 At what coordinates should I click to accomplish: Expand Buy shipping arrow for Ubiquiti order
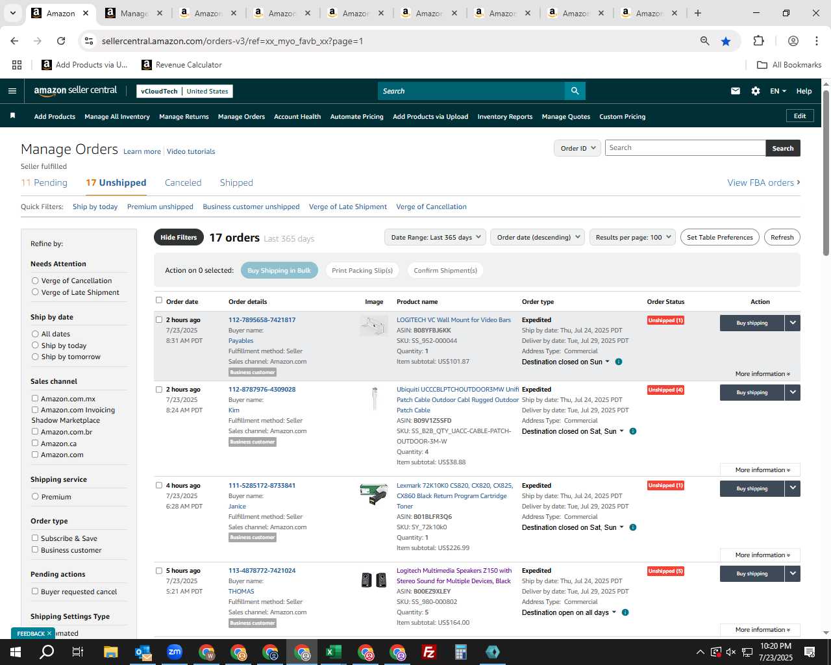pyautogui.click(x=793, y=392)
